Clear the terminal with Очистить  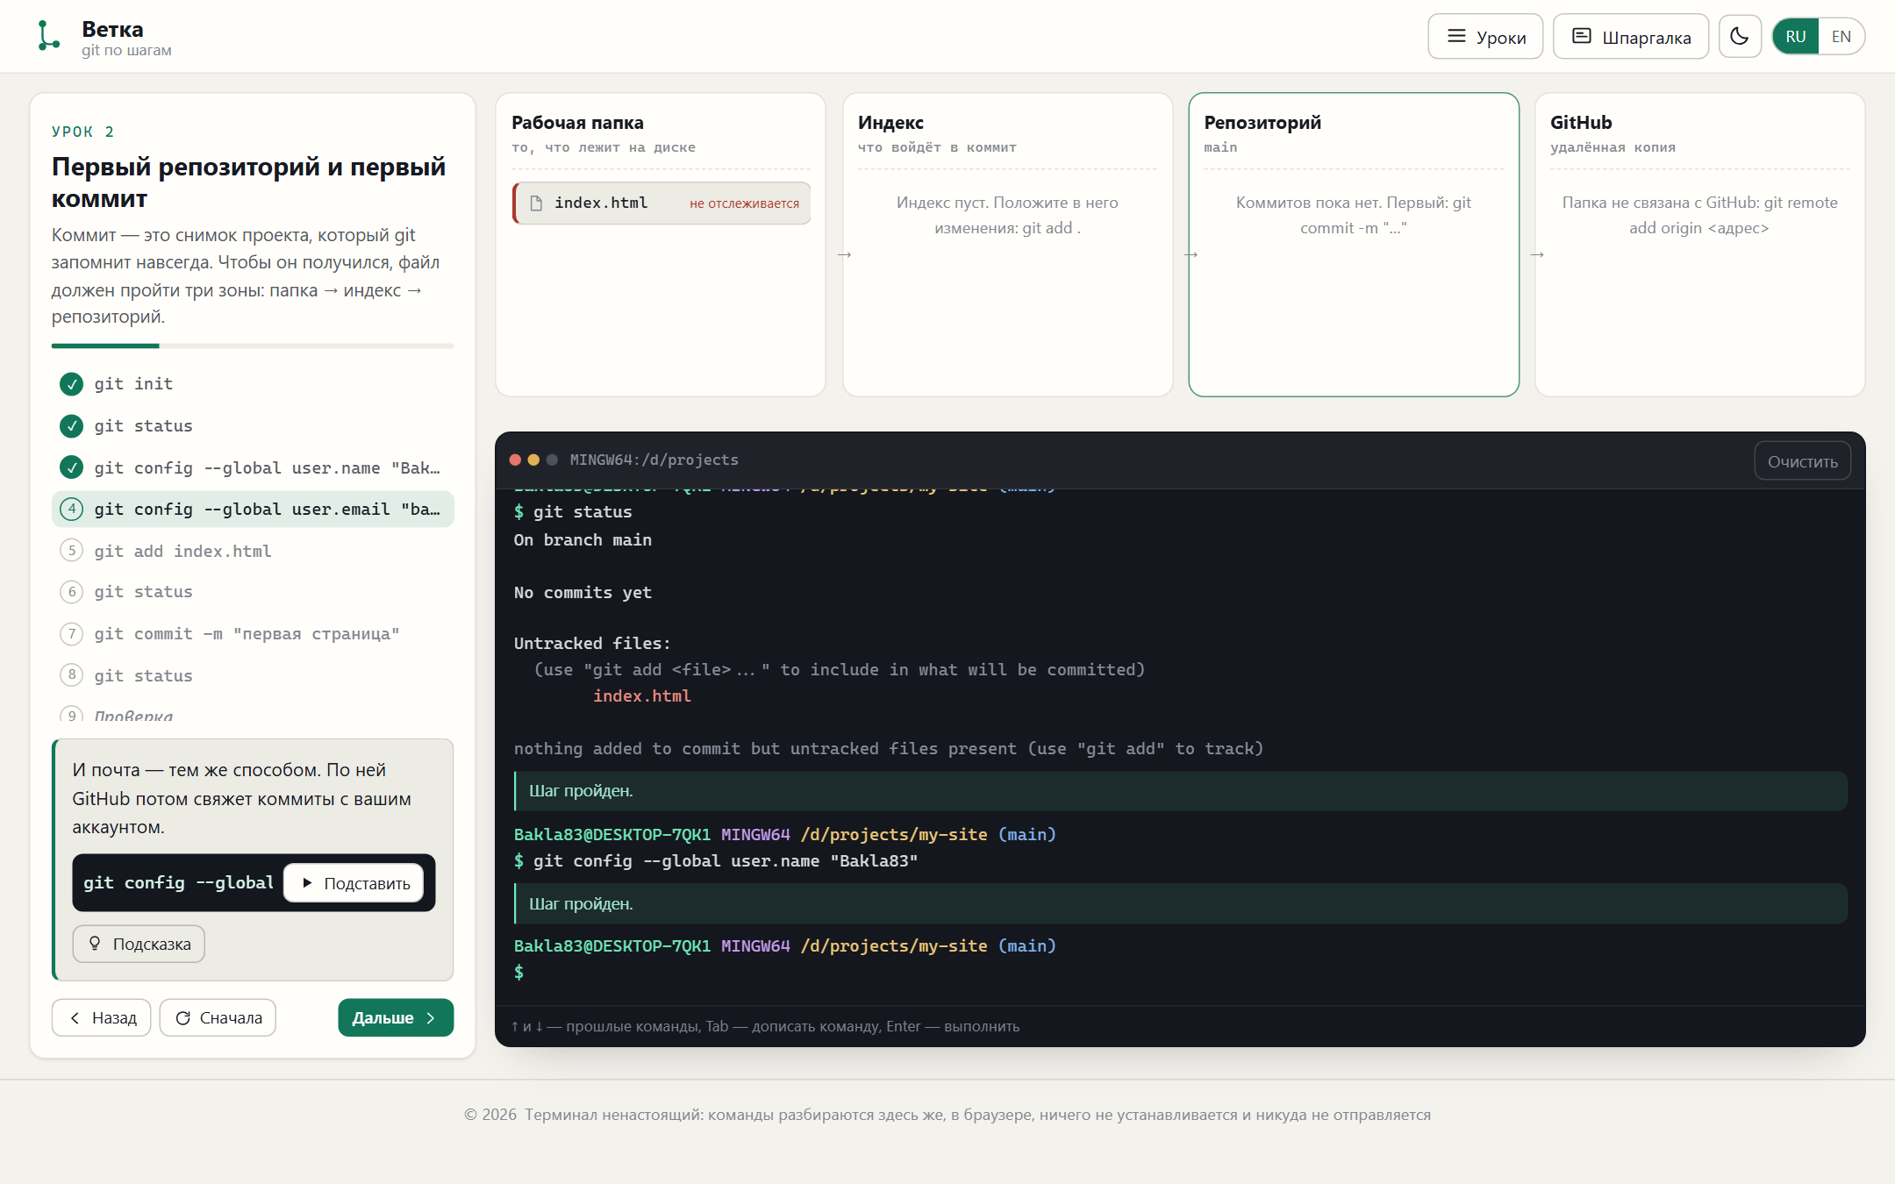coord(1802,461)
